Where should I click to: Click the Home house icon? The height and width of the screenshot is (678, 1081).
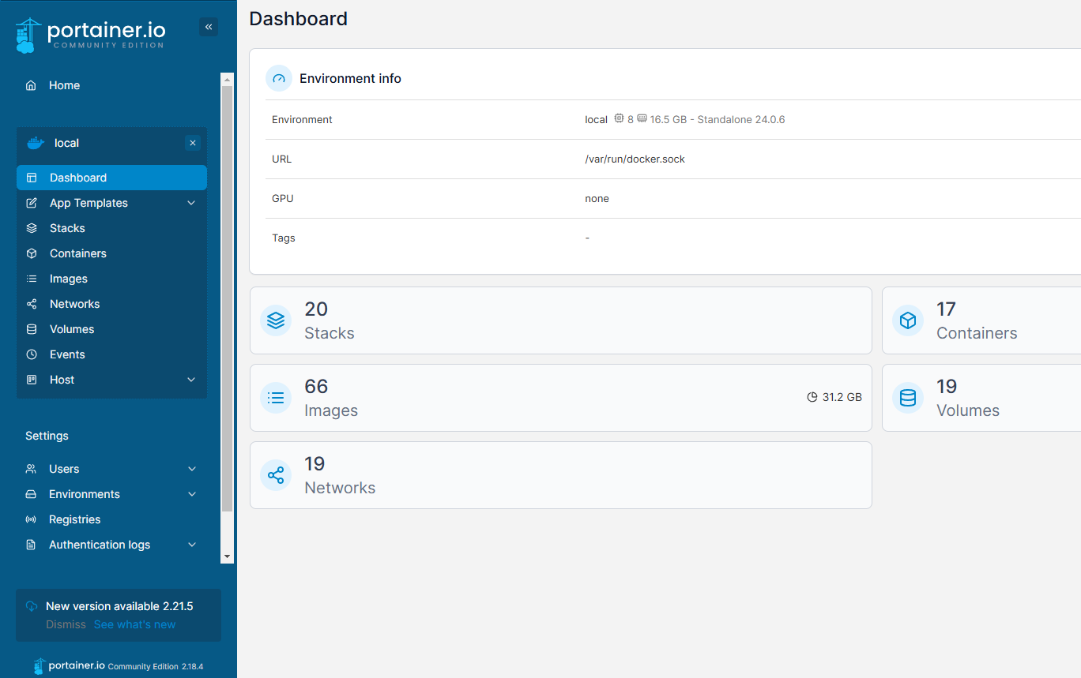click(31, 85)
